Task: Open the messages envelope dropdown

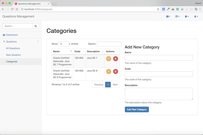Action: coord(168,17)
